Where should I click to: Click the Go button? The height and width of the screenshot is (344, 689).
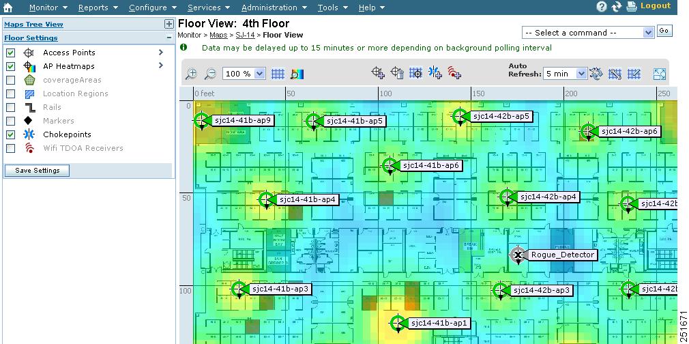[664, 31]
